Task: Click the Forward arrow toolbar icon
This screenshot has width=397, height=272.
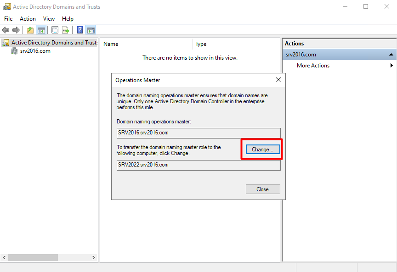Action: tap(16, 30)
